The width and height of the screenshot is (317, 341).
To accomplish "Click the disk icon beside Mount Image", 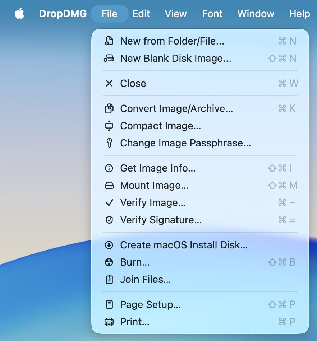I will (x=109, y=185).
